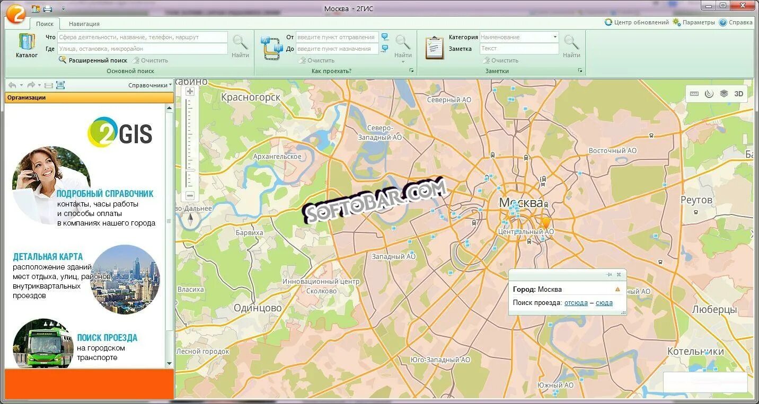
Task: Toggle the traffic spiral icon on map
Action: (709, 94)
